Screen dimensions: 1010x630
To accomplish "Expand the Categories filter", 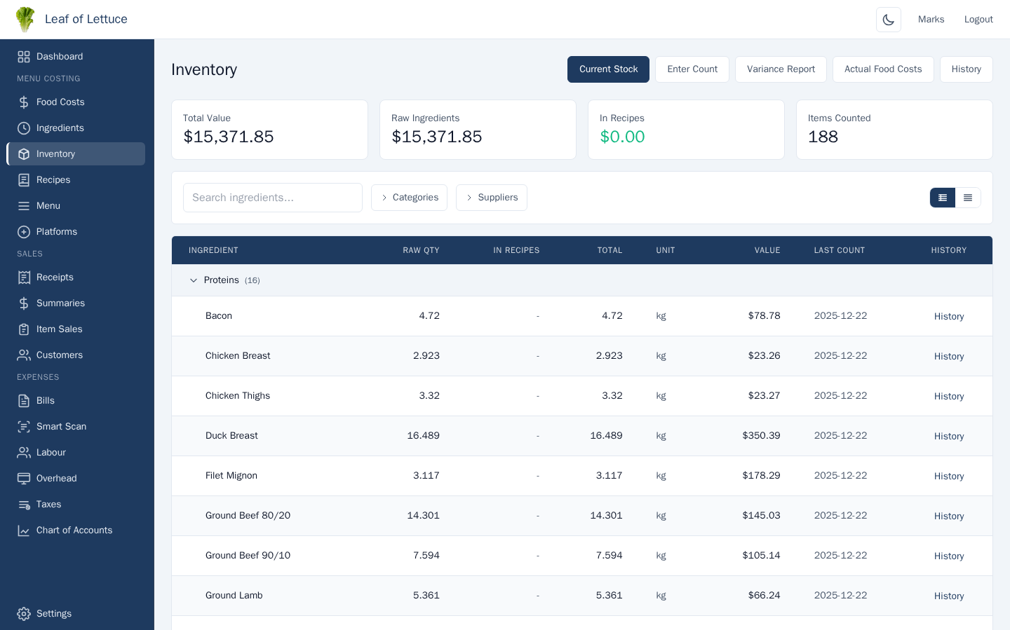I will click(x=409, y=198).
